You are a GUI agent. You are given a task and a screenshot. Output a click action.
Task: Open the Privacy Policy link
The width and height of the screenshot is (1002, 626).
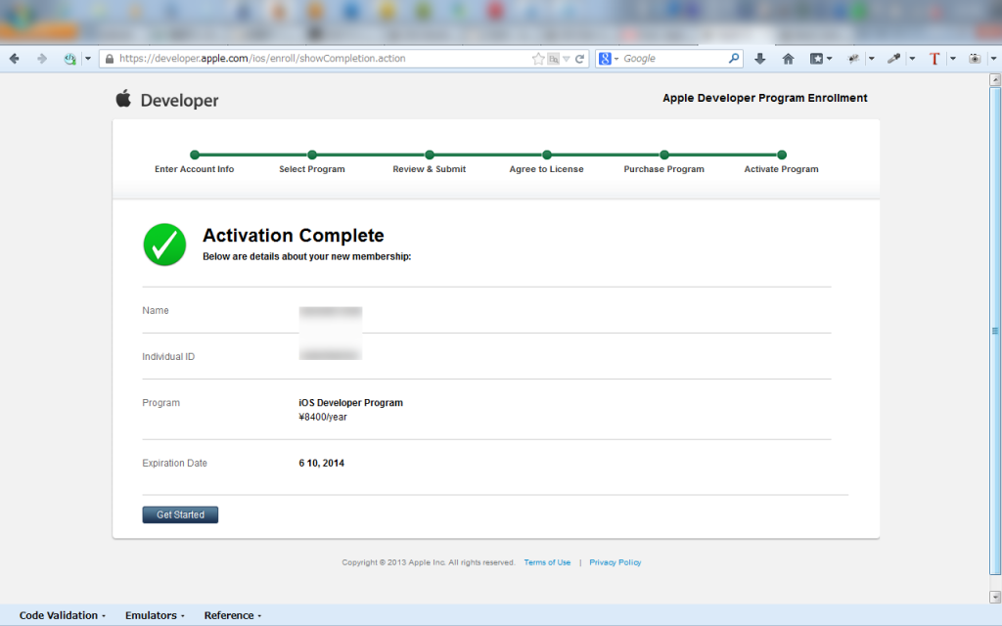(615, 562)
